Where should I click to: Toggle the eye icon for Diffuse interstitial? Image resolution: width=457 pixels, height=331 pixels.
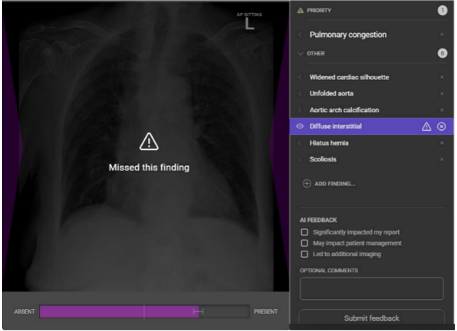pos(300,126)
